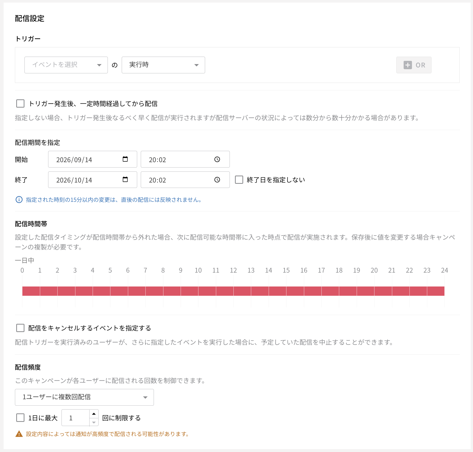
Task: Open the 実行時 timing dropdown
Action: coord(163,65)
